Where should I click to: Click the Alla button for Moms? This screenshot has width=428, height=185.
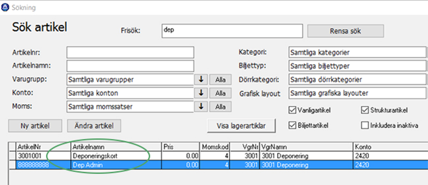220,107
